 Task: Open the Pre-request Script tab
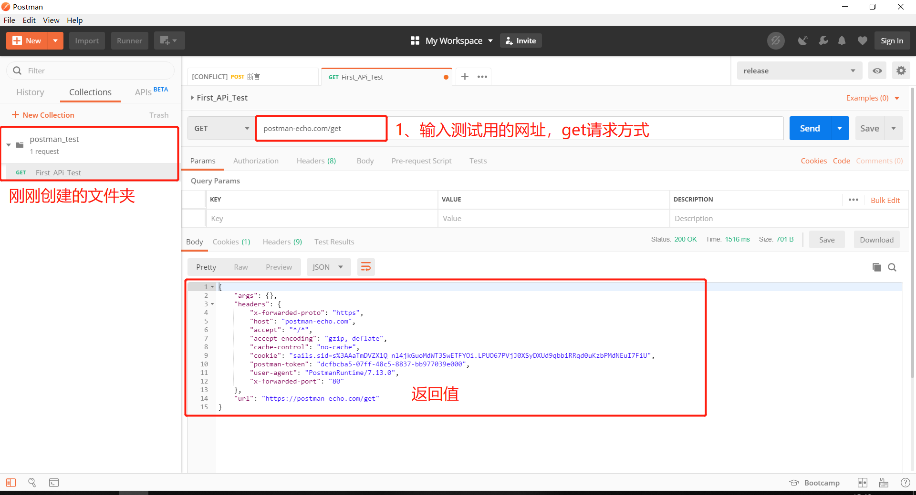point(421,161)
